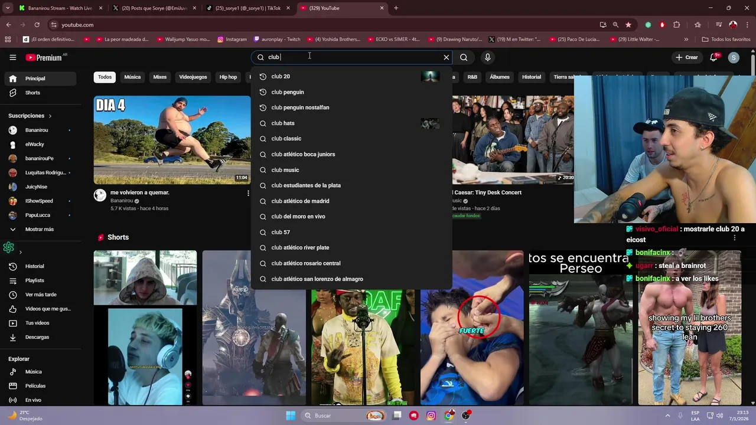
Task: Open the YouTube hamburger guide menu
Action: coord(12,57)
